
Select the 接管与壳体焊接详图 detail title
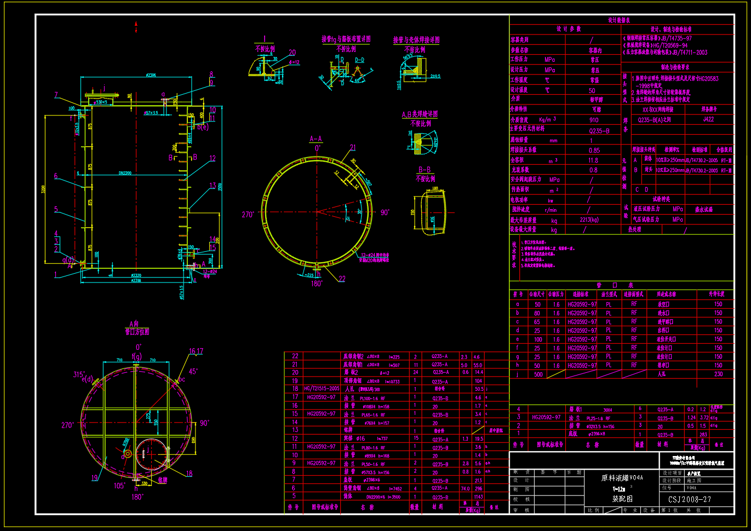coord(416,40)
